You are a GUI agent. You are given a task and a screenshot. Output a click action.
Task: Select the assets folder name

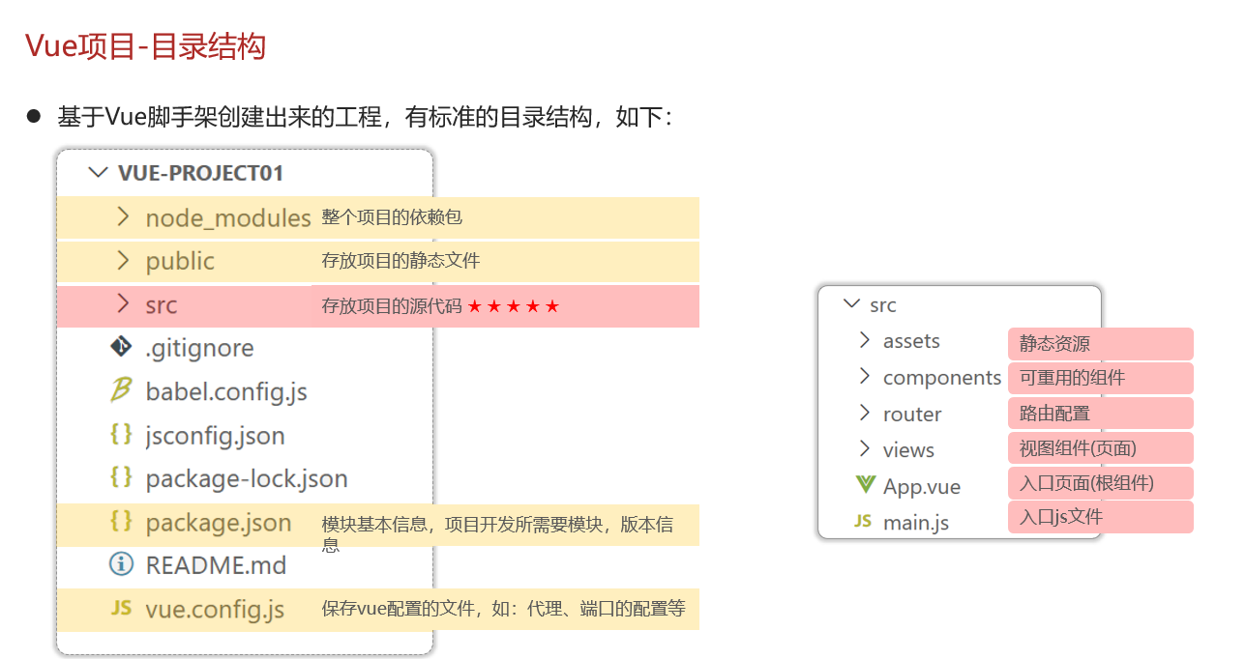coord(911,341)
